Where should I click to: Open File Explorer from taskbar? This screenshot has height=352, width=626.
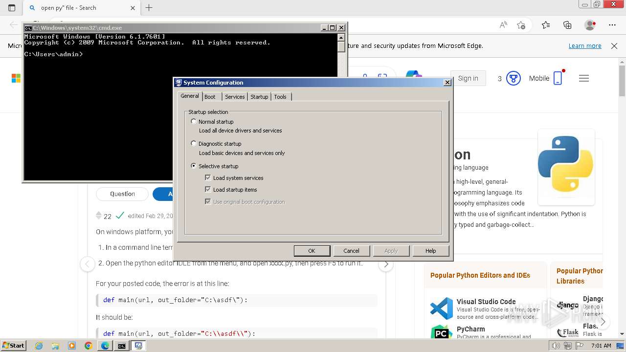click(x=55, y=346)
